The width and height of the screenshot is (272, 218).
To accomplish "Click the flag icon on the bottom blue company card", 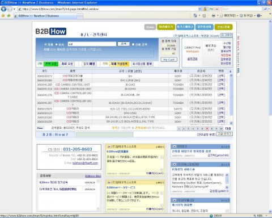I will (174, 200).
